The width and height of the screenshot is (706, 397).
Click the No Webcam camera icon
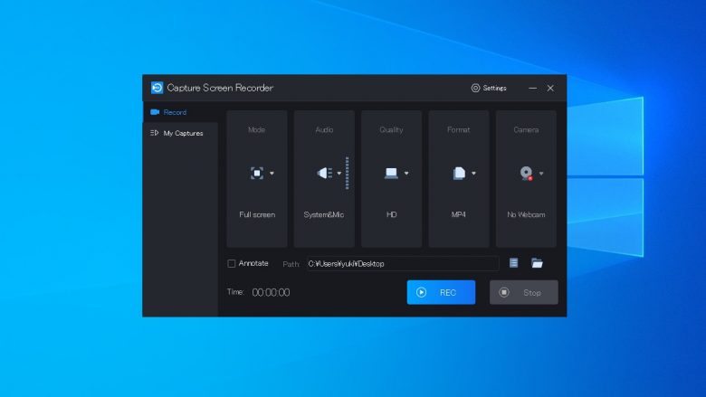click(526, 173)
